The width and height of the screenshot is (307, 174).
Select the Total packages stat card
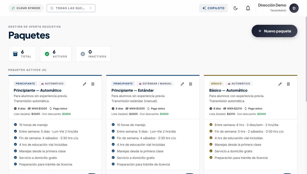[x=22, y=54]
